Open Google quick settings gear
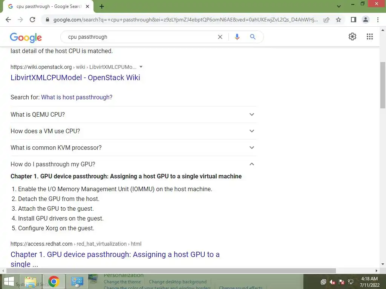The height and width of the screenshot is (289, 386). 352,37
